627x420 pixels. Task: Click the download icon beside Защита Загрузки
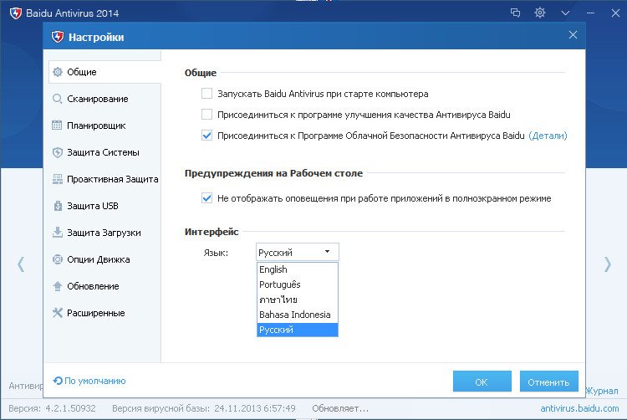tap(58, 233)
